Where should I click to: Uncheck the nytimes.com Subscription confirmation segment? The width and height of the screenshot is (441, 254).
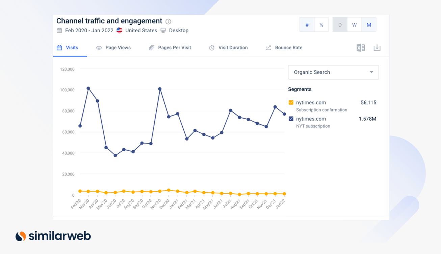[291, 102]
